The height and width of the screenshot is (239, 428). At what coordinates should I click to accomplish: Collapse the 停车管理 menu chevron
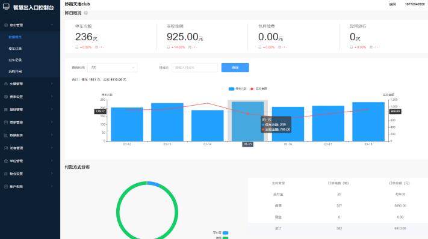click(52, 25)
